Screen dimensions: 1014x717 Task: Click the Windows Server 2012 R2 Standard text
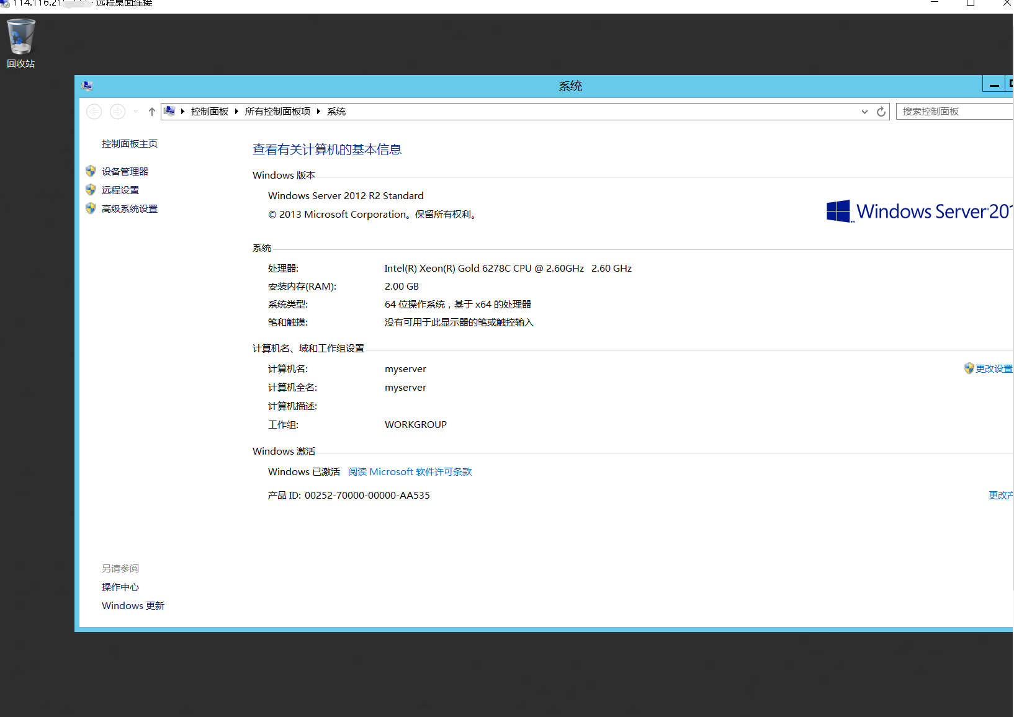click(x=346, y=196)
